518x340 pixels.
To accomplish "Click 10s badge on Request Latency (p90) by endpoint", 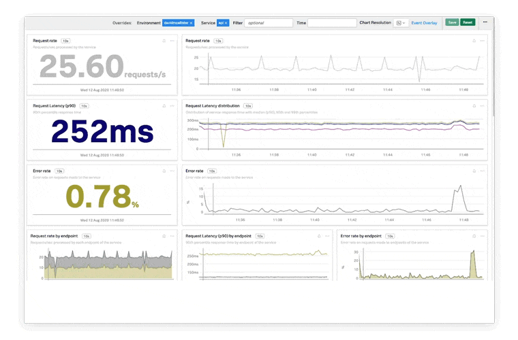I will pyautogui.click(x=260, y=236).
